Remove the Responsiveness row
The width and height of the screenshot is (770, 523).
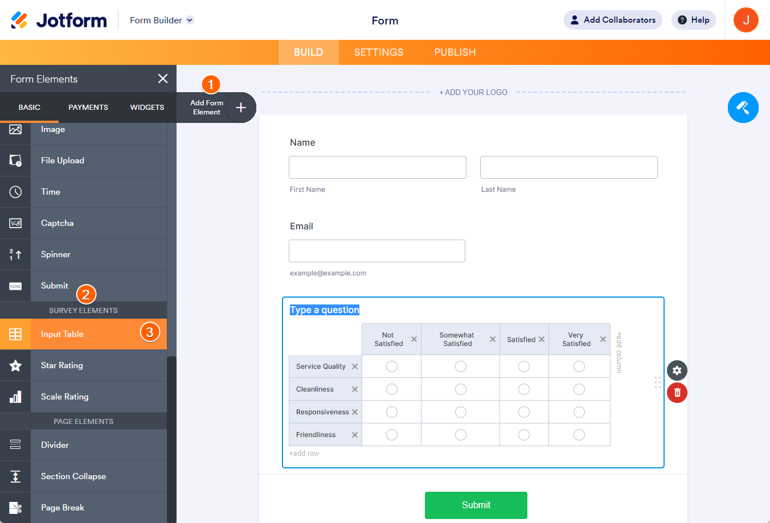355,412
